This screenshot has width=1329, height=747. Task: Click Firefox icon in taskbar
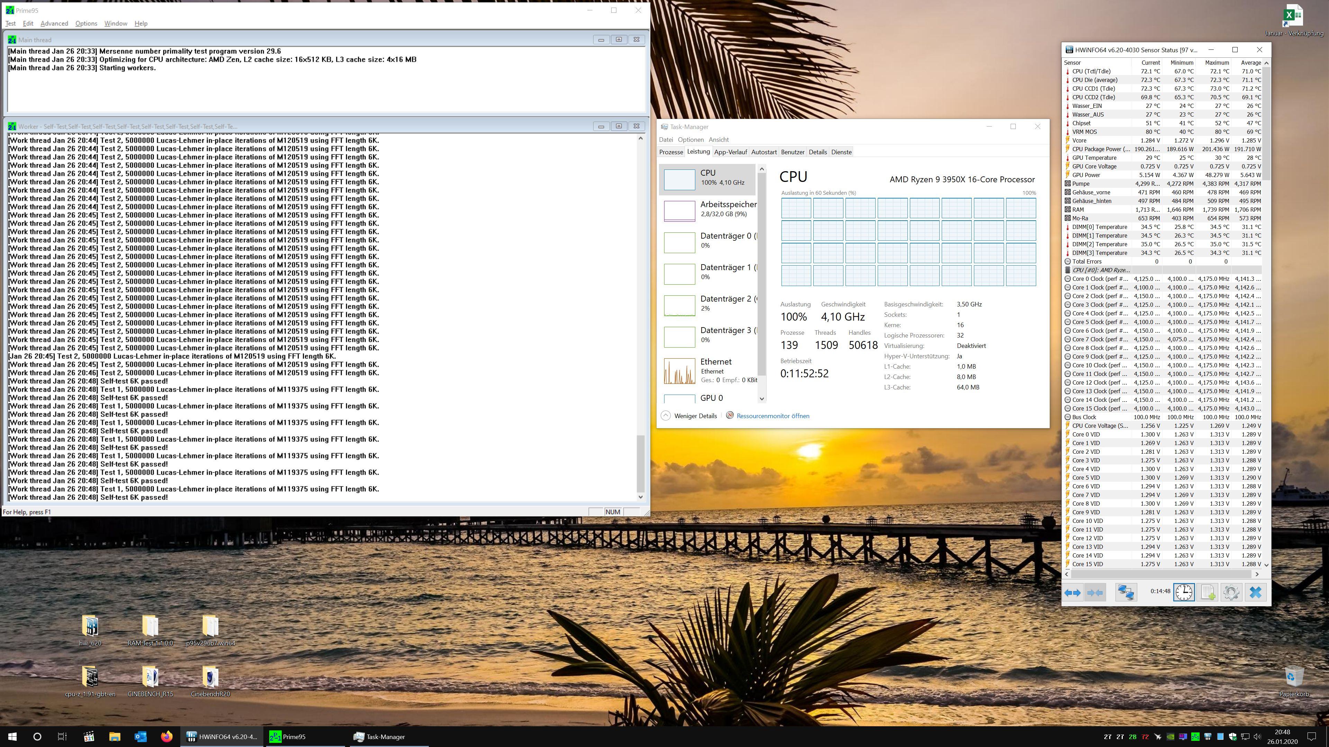tap(166, 737)
